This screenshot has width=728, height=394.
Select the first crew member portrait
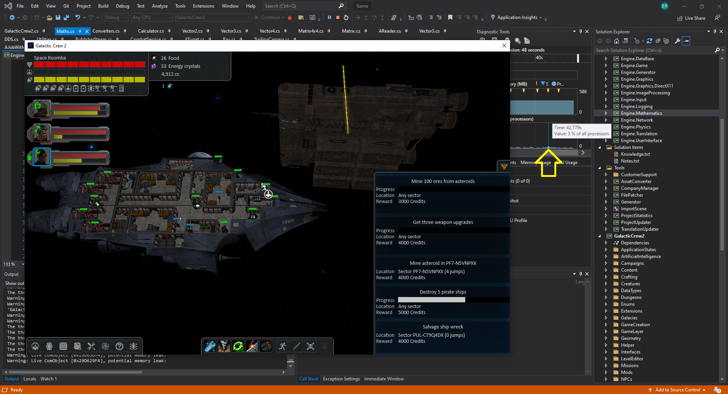point(42,109)
